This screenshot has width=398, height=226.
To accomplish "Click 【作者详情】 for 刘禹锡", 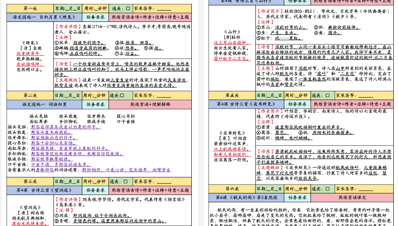I will pyautogui.click(x=68, y=199).
